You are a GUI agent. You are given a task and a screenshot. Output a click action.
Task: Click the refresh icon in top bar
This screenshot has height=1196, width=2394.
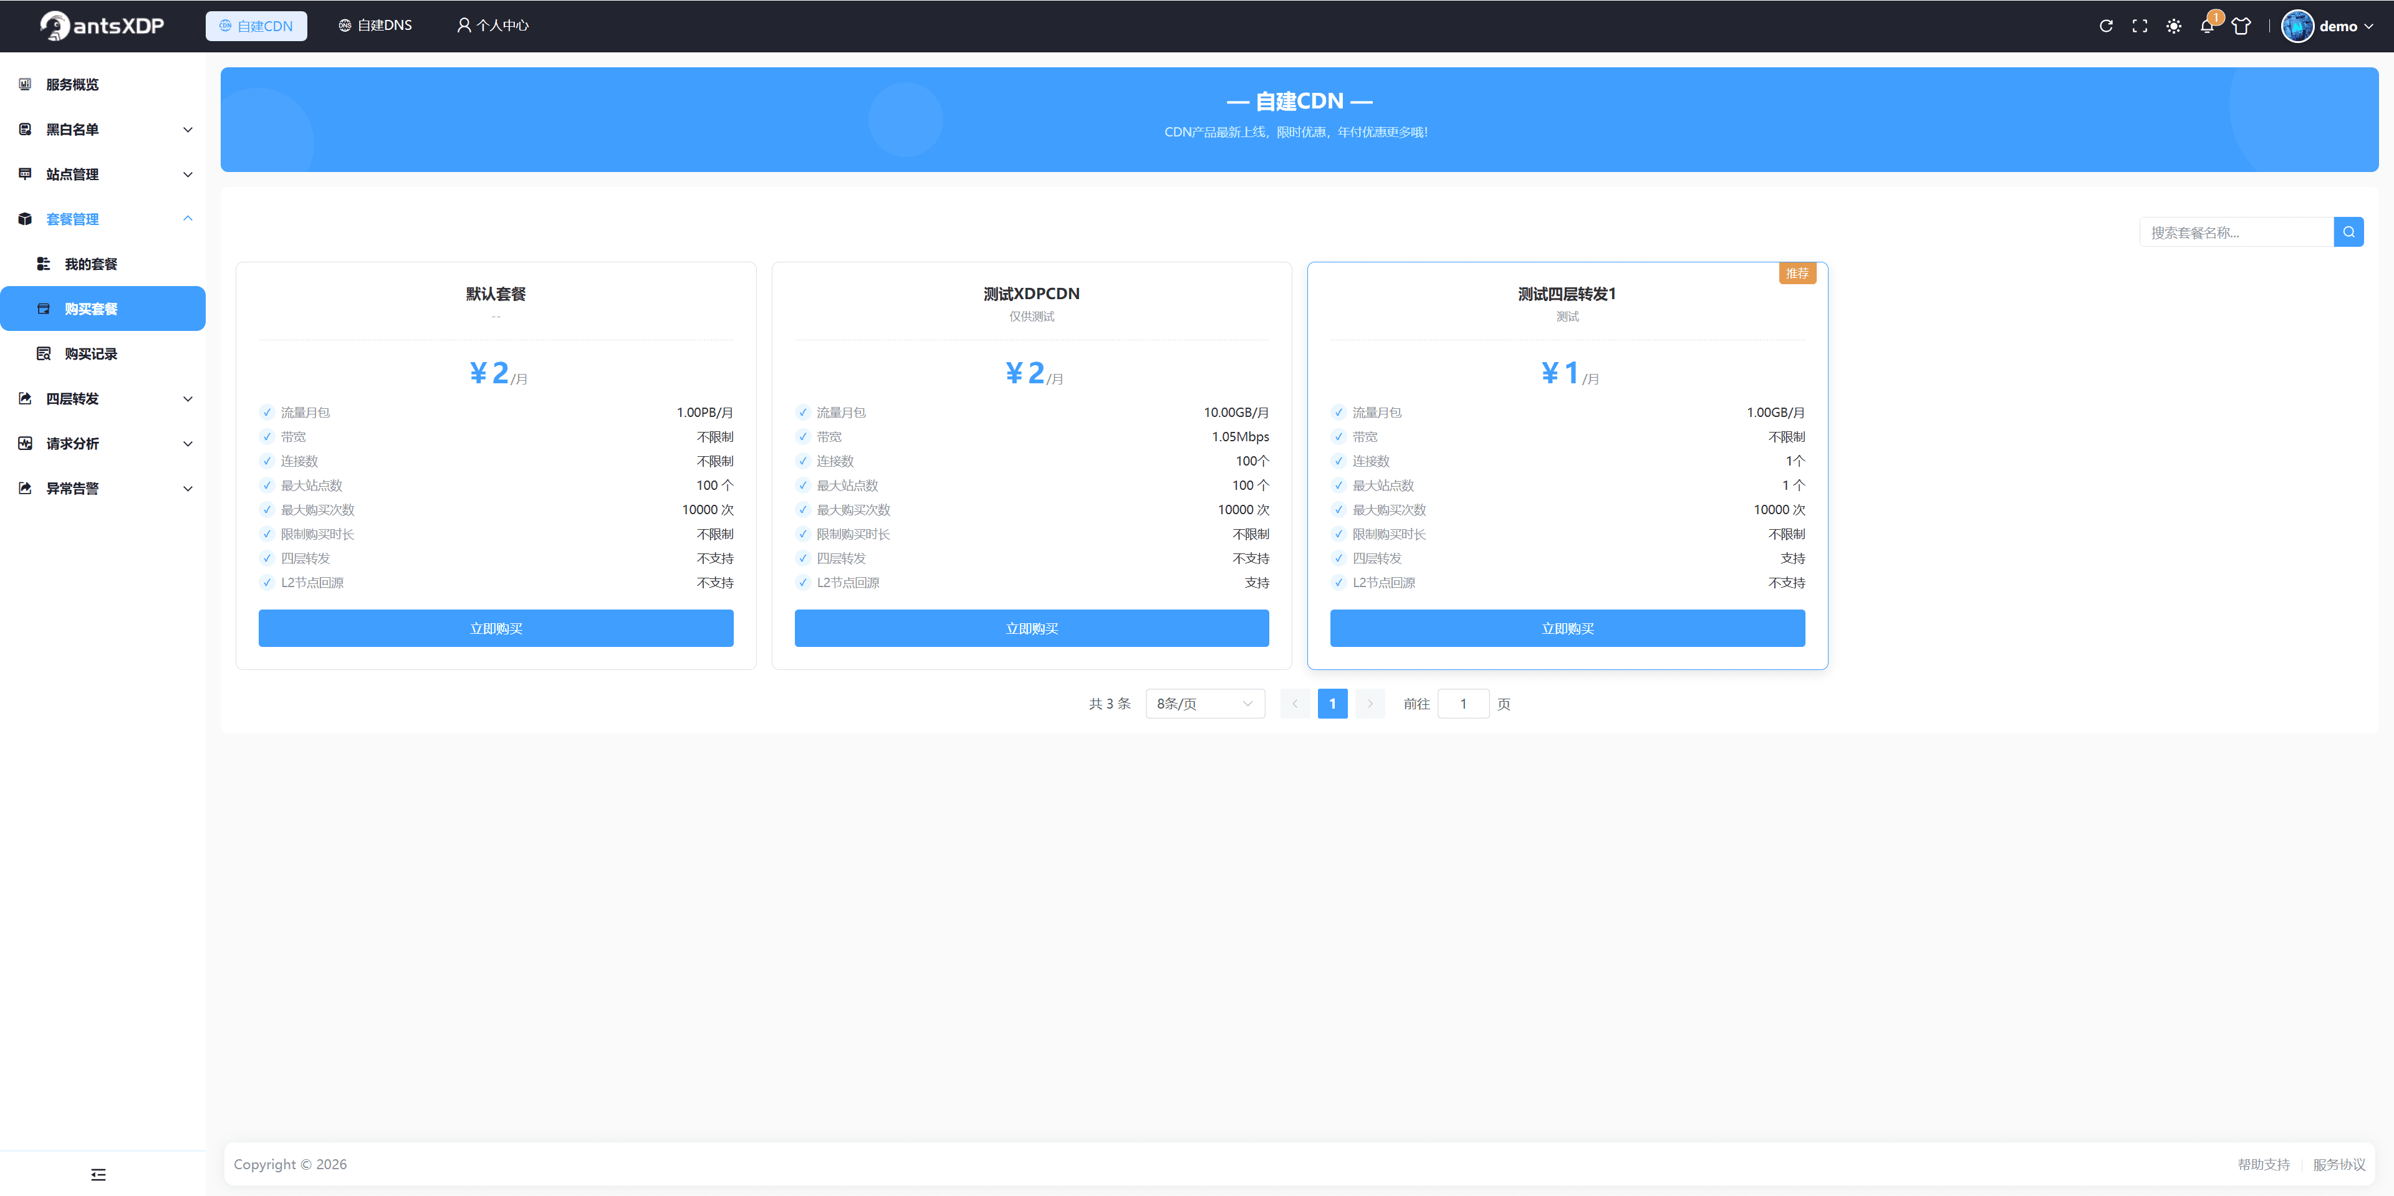click(2106, 26)
